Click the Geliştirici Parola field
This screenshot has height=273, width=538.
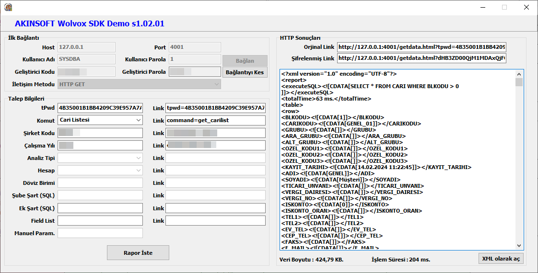(x=195, y=71)
